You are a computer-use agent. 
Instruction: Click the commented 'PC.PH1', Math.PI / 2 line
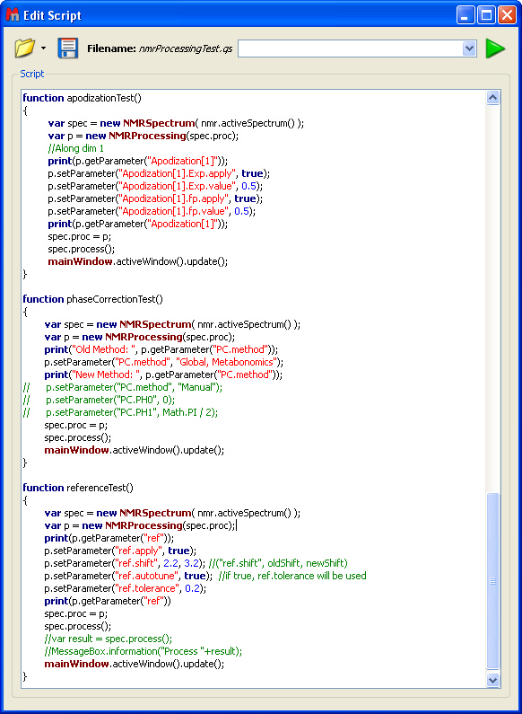click(120, 412)
